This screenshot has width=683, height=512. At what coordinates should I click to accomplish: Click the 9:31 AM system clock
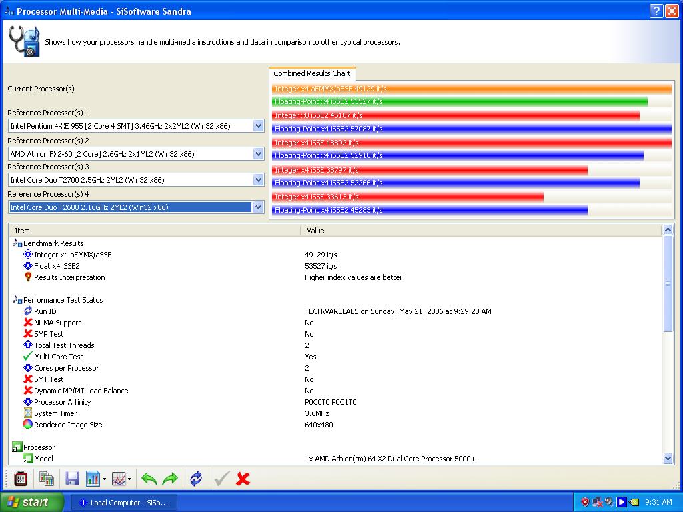pyautogui.click(x=658, y=502)
